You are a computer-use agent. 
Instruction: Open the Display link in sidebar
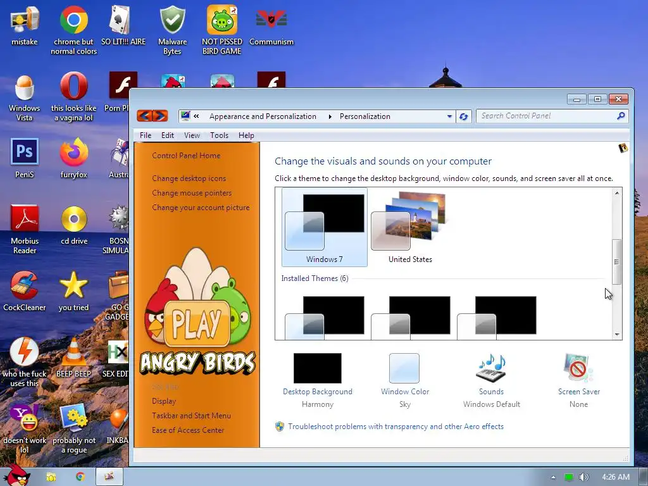164,401
